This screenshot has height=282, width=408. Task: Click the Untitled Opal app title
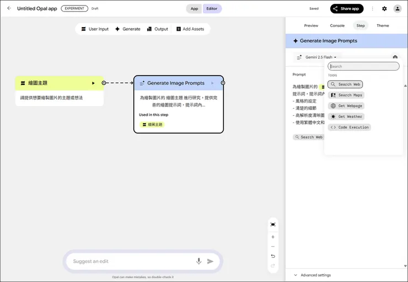pos(37,8)
